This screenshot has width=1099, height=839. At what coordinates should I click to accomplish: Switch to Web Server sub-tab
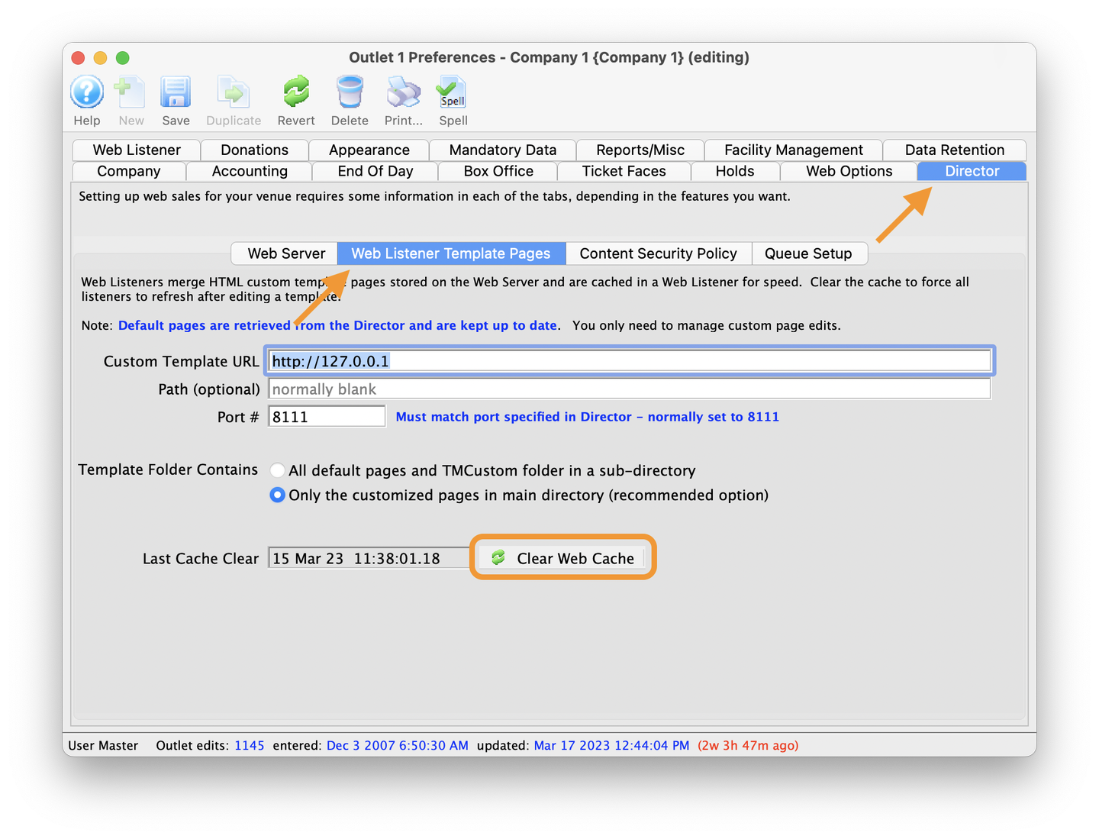[x=286, y=253]
